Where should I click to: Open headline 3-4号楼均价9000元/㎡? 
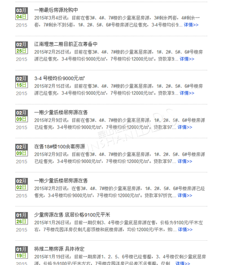pyautogui.click(x=60, y=78)
